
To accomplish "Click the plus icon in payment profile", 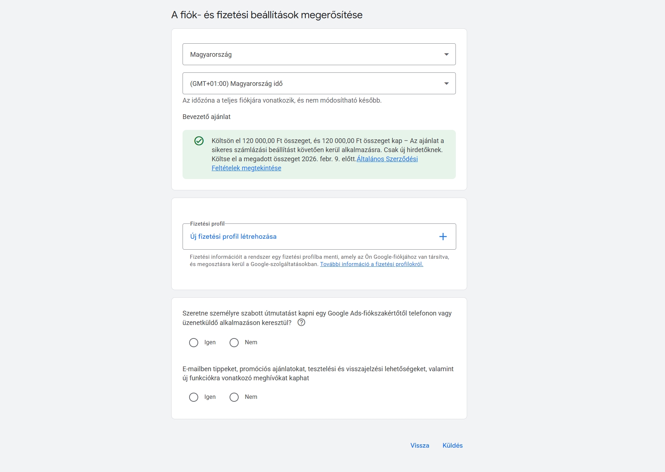I will pyautogui.click(x=443, y=237).
